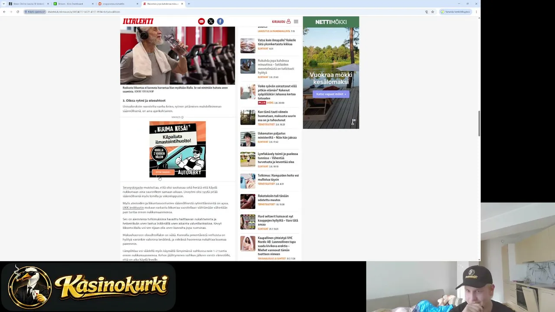Open 'Tutkimus: Hampaiden hoito voi mullistua' article
Image resolution: width=555 pixels, height=312 pixels.
(278, 178)
